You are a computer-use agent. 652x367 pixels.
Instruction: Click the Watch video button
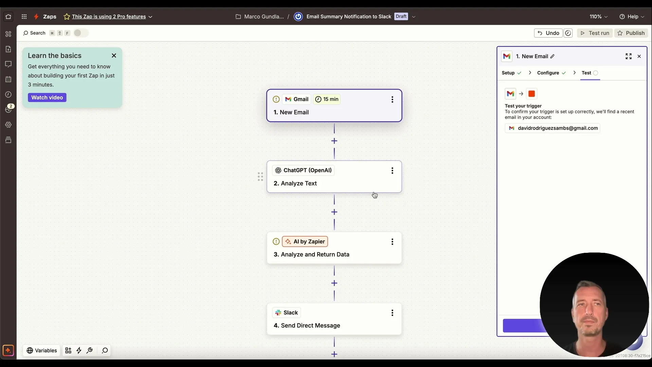tap(47, 98)
